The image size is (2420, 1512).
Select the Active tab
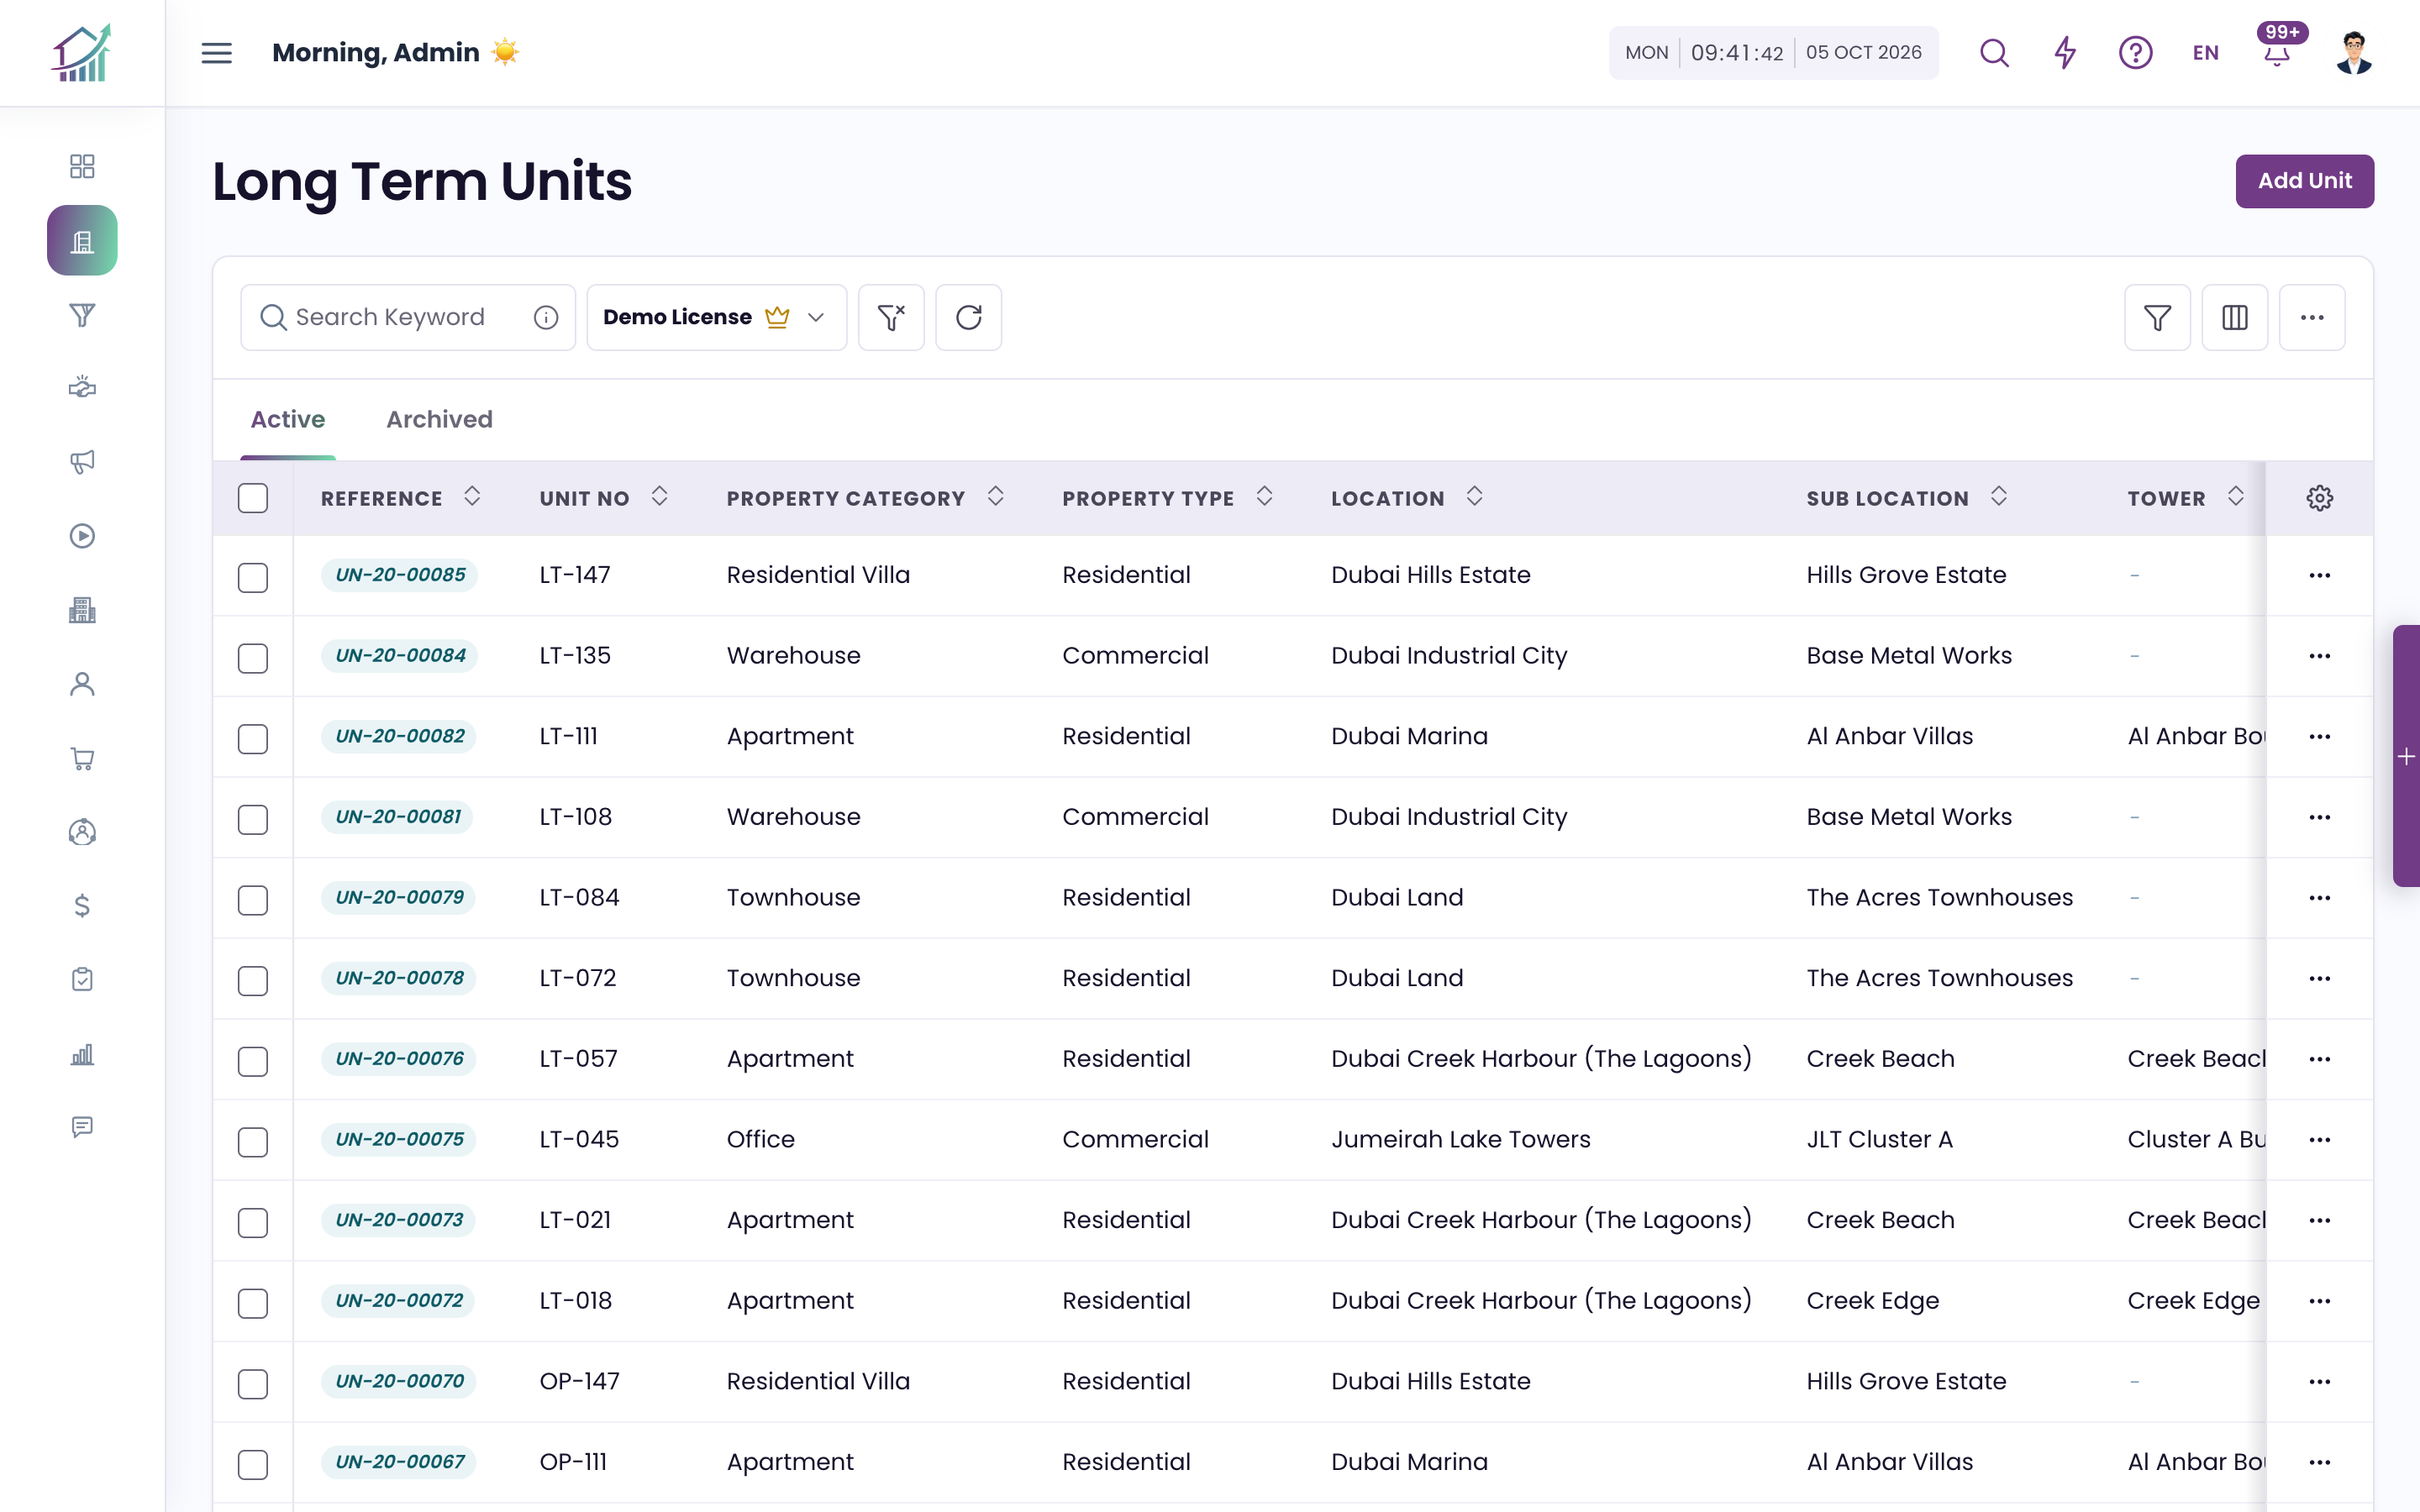tap(287, 419)
